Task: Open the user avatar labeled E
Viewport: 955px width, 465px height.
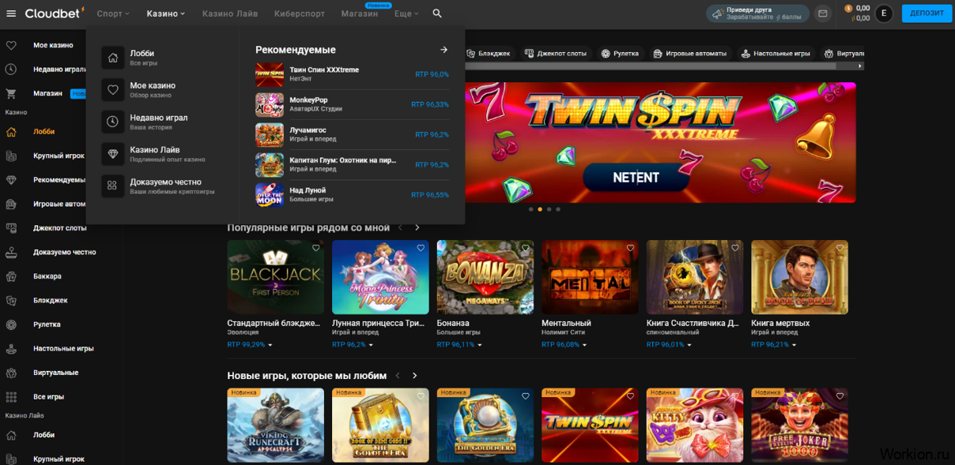Action: pyautogui.click(x=884, y=13)
